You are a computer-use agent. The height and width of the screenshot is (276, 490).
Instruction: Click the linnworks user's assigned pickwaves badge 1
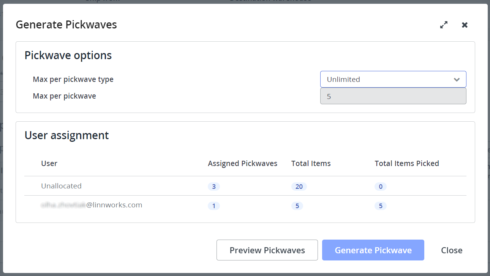coord(213,206)
